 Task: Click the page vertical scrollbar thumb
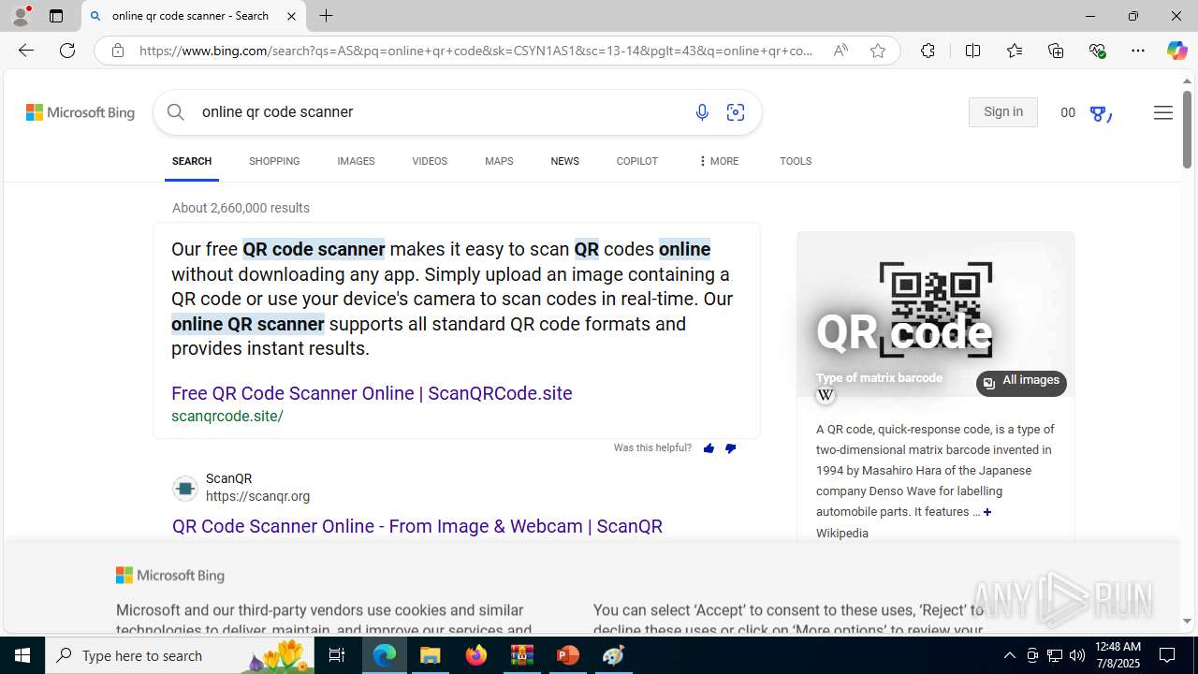[1187, 130]
